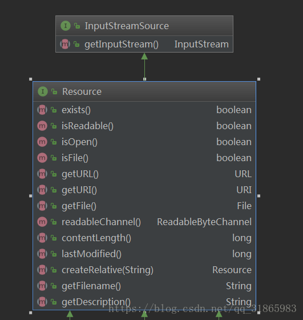Screen dimensions: 303x320
Task: Click the method icon of isFile()
Action: [42, 158]
